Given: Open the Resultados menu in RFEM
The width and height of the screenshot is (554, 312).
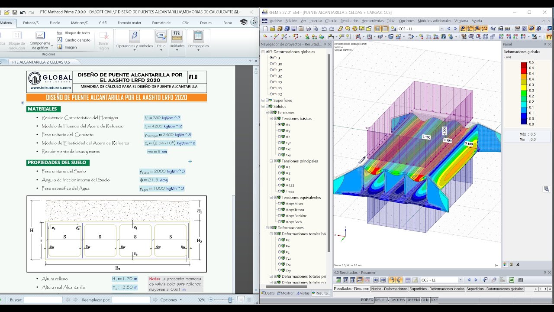Looking at the screenshot, I should coord(349,21).
